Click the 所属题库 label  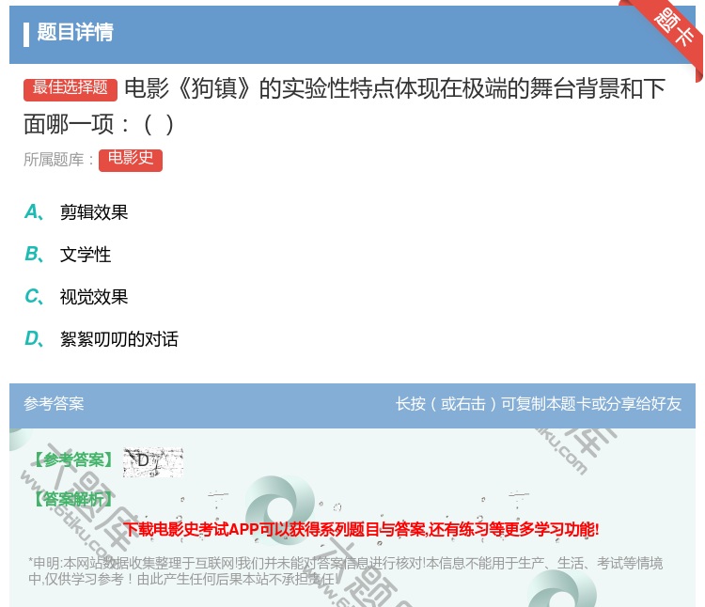click(58, 160)
